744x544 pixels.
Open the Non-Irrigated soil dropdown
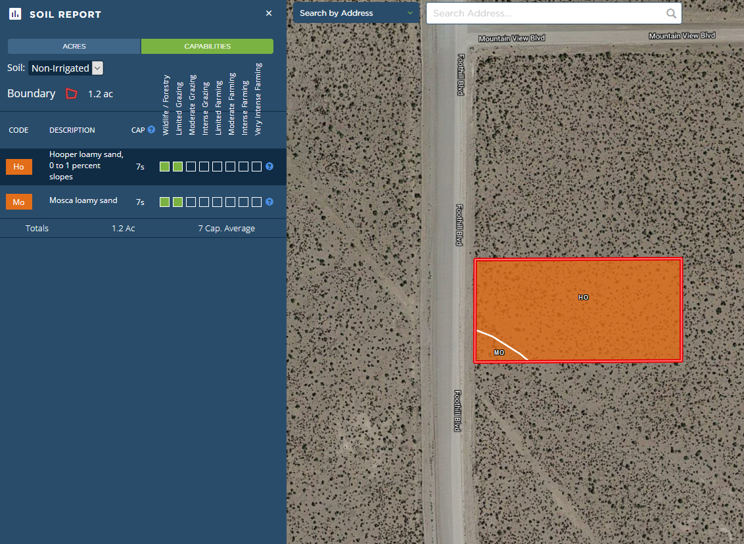tap(66, 68)
